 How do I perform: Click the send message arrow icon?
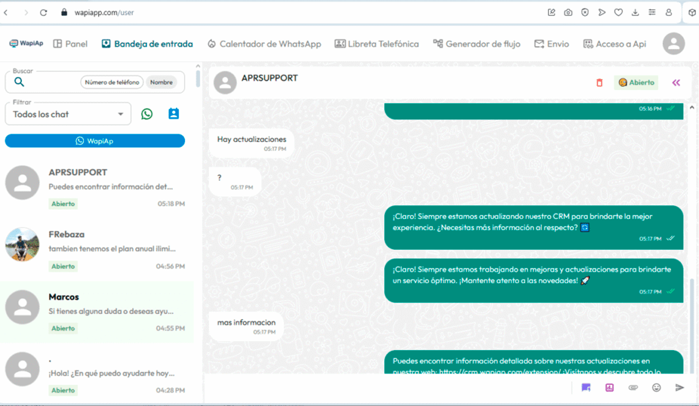point(679,388)
